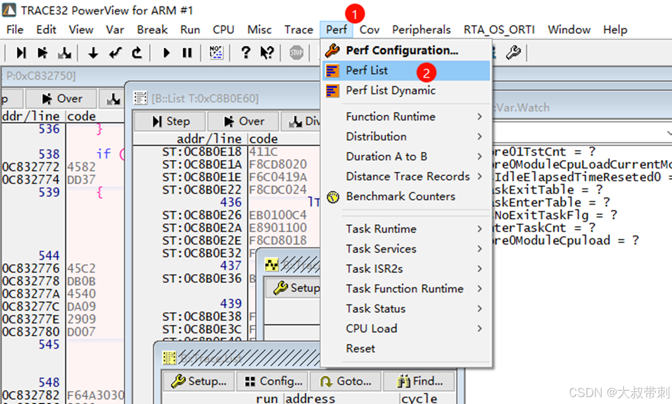
Task: Open the Window menu
Action: pos(569,30)
